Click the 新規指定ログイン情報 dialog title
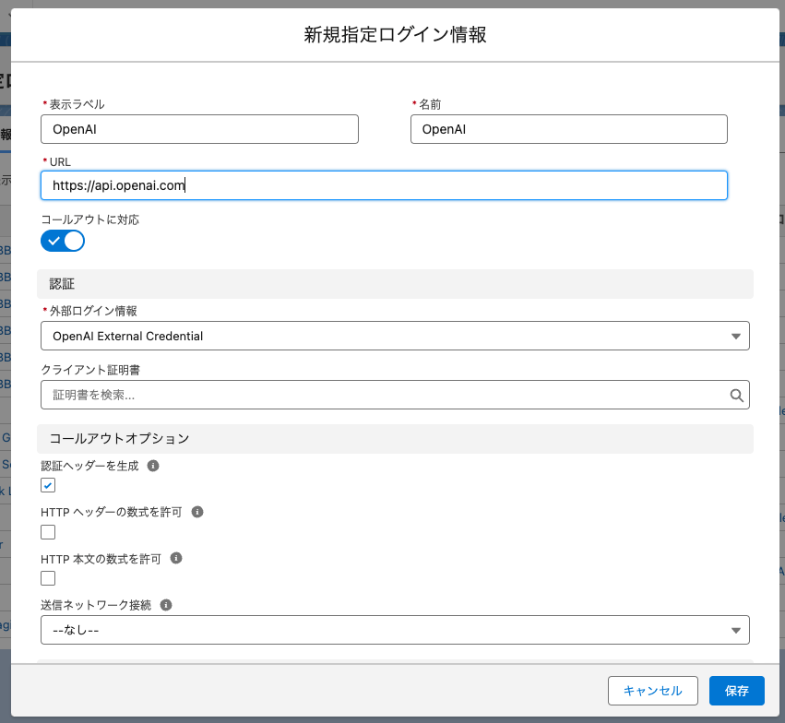This screenshot has height=723, width=785. pyautogui.click(x=395, y=34)
